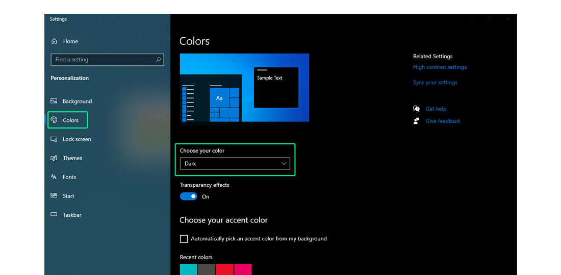
Task: Open the Choose your color dropdown
Action: pyautogui.click(x=235, y=164)
